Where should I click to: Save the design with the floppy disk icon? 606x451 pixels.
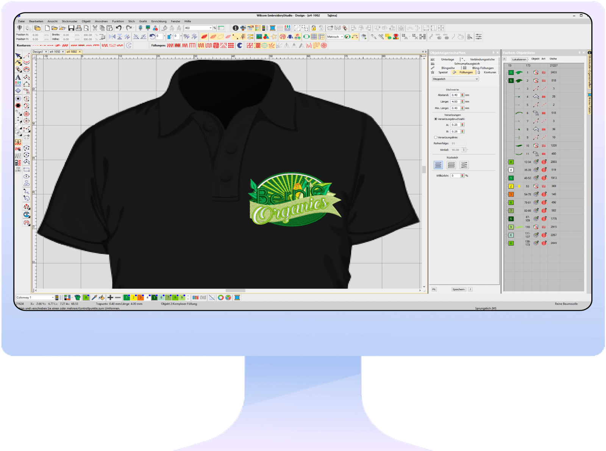(71, 28)
